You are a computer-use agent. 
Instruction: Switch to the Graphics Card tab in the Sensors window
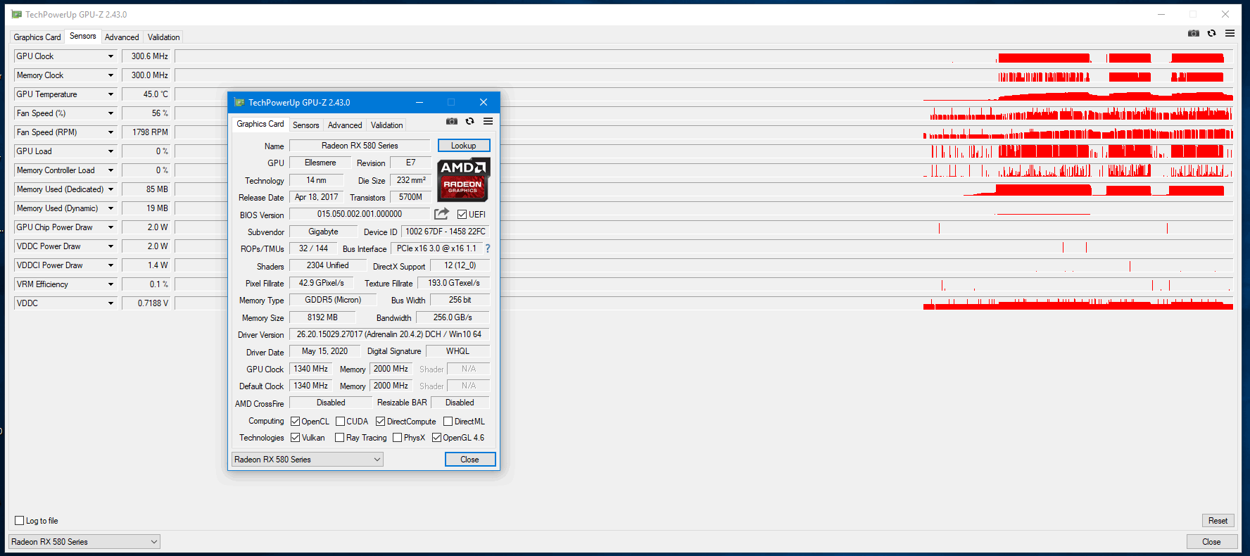(37, 37)
